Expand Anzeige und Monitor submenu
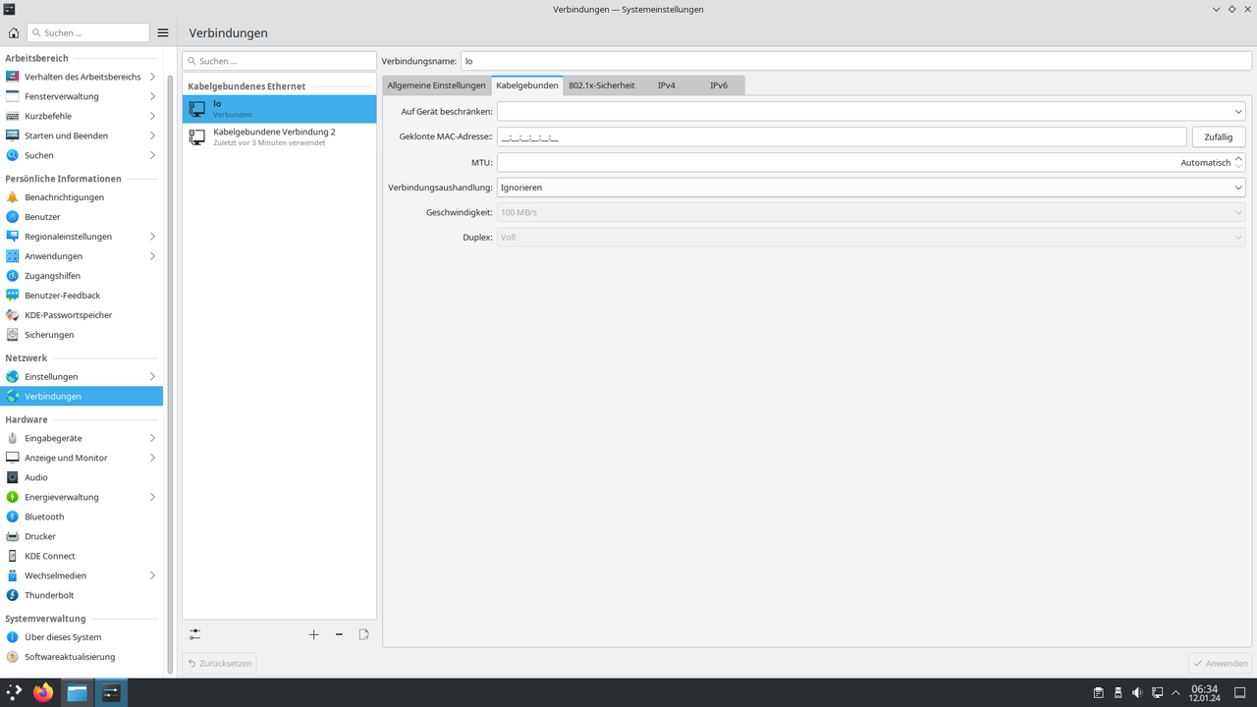 pos(152,458)
